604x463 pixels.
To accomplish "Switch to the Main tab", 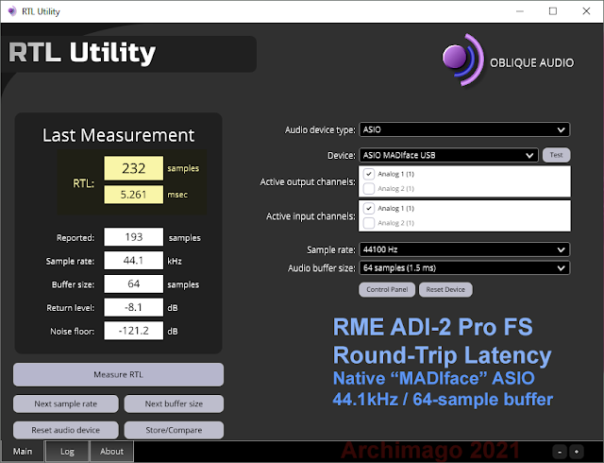I will [x=23, y=452].
